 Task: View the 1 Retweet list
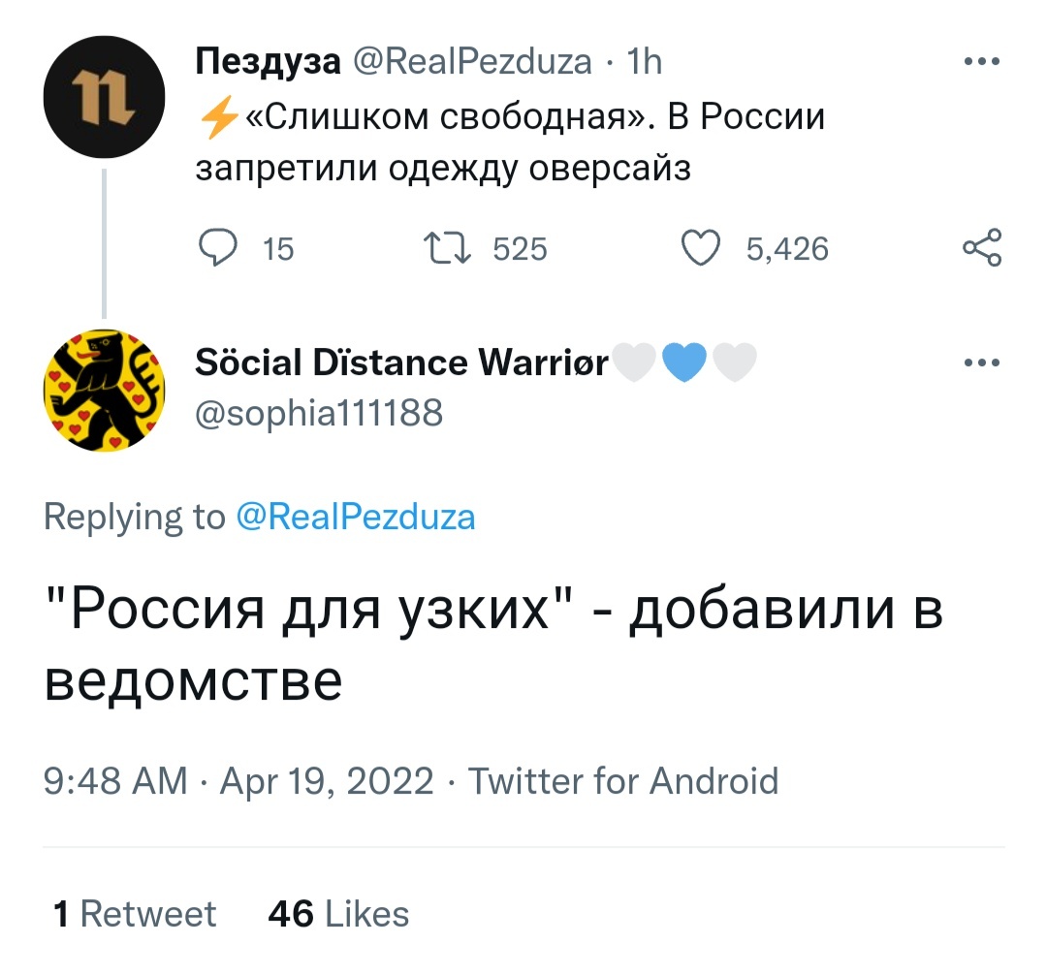135,914
